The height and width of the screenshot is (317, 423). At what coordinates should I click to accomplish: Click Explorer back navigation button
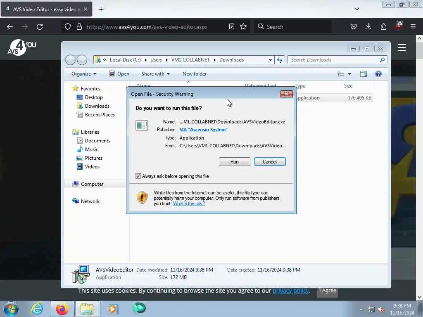70,60
